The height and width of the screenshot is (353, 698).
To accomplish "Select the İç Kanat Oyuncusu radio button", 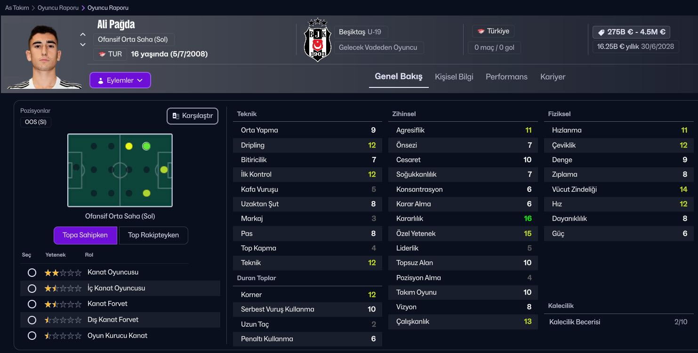I will [x=32, y=288].
